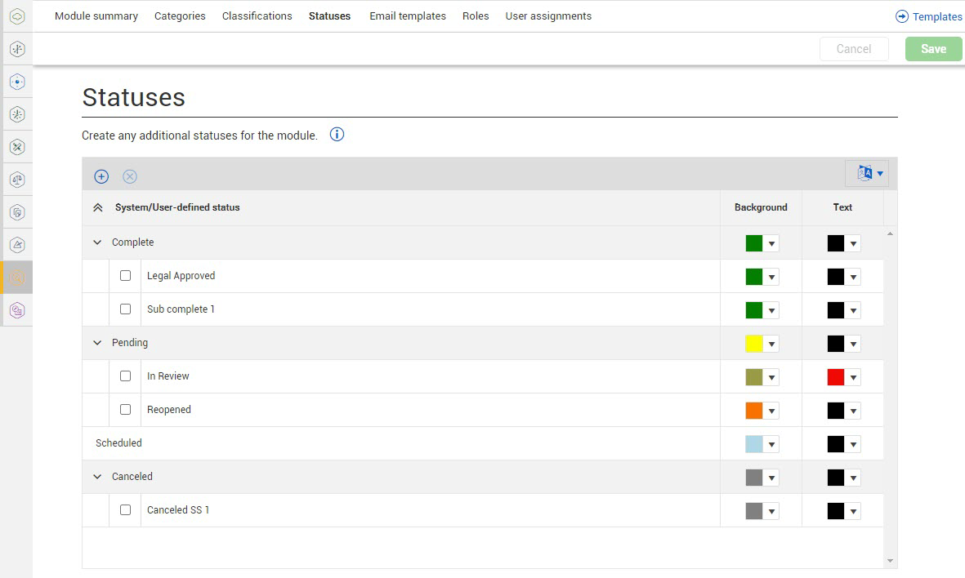Click the info icon beside the description

click(337, 135)
